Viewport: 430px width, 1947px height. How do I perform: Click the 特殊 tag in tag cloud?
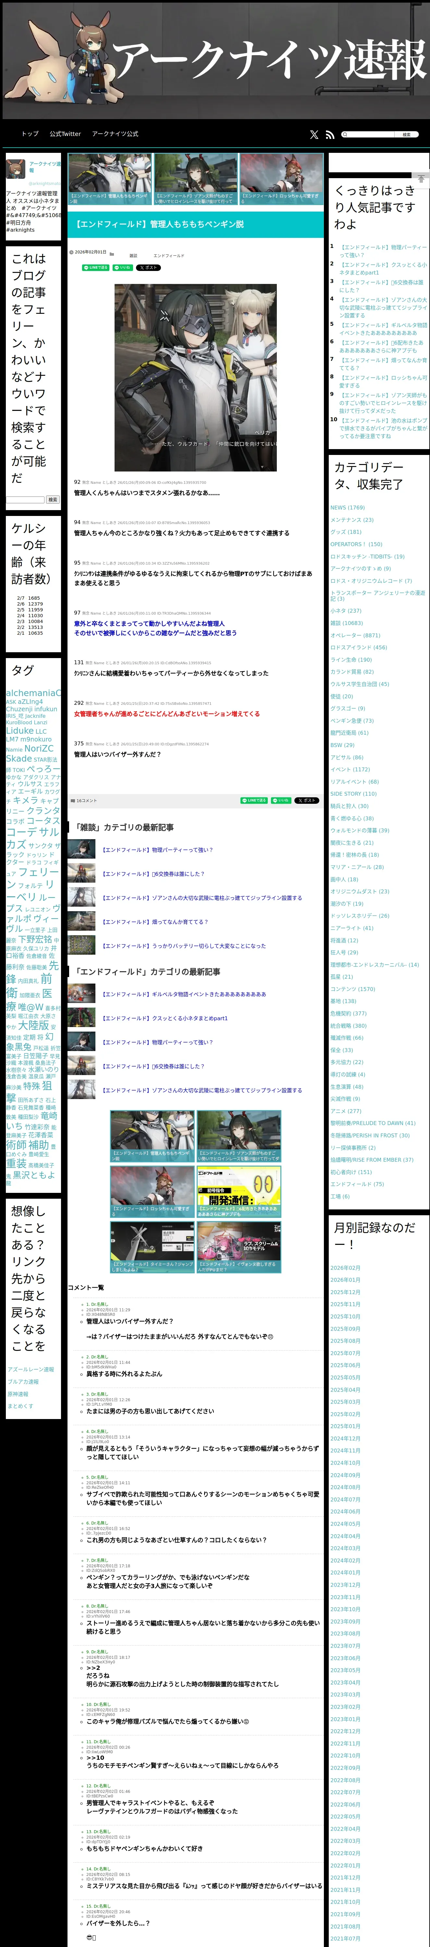[32, 1086]
